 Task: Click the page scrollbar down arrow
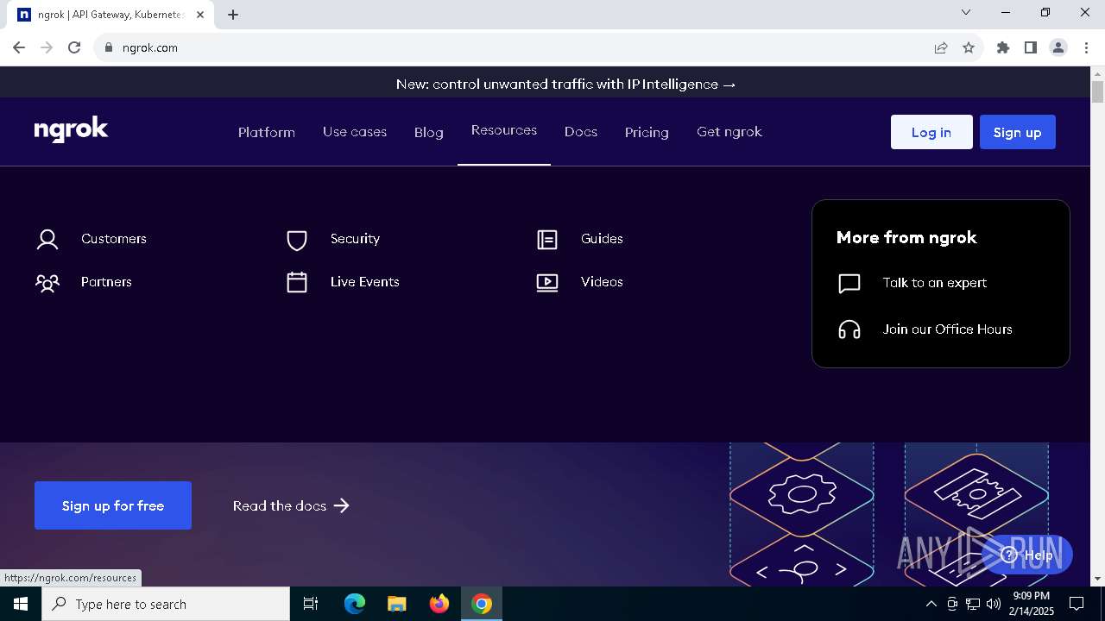1097,579
